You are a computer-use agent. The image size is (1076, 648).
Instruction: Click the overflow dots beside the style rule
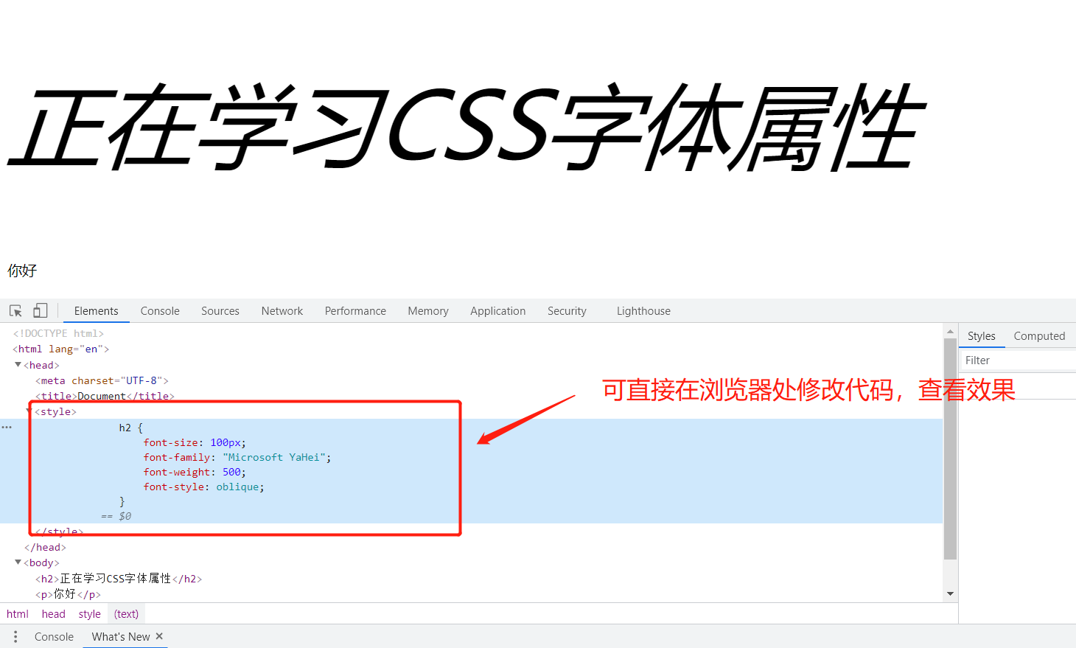point(7,427)
